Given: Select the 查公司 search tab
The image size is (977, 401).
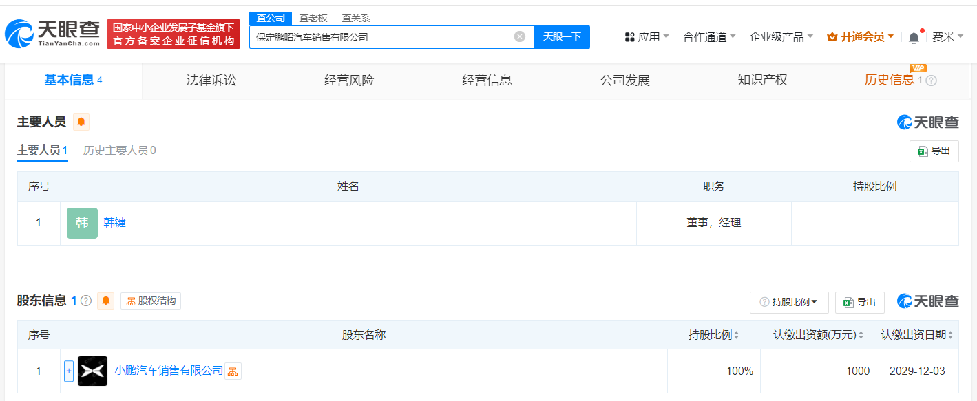Looking at the screenshot, I should click(271, 18).
